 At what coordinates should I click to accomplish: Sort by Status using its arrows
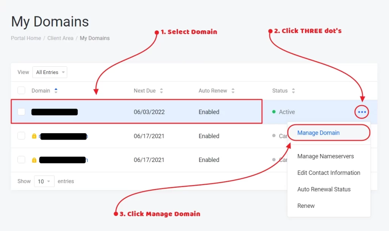293,91
